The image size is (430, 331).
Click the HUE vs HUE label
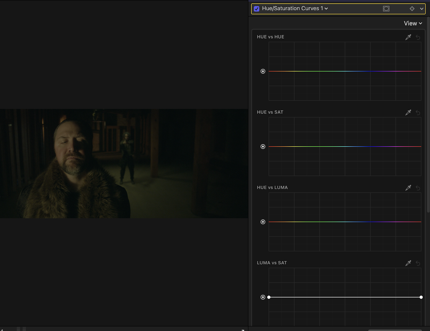270,37
